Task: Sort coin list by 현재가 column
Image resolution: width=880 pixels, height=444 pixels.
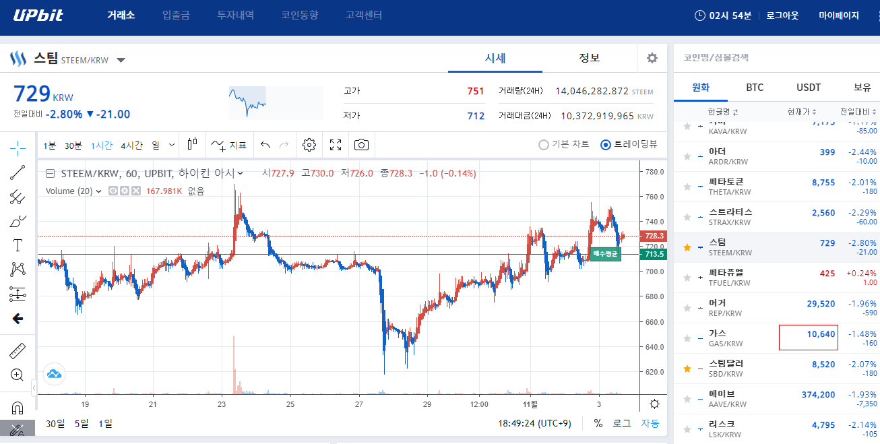Action: click(x=802, y=112)
